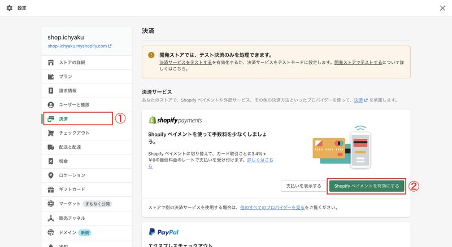Open the 他のすべてのプロバイダーを見る link
This screenshot has width=452, height=247.
point(272,208)
